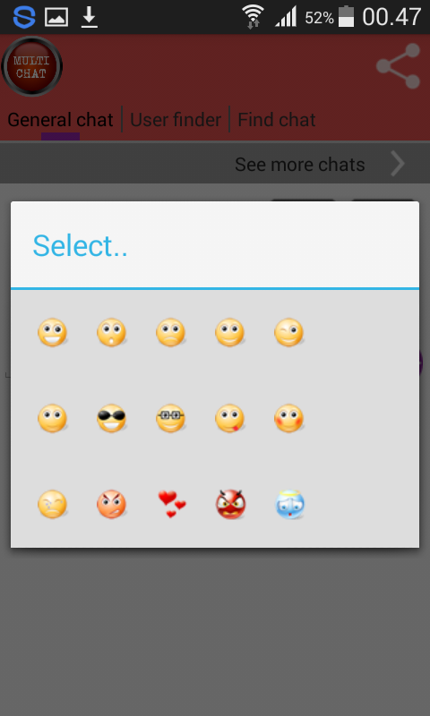The width and height of the screenshot is (430, 716).
Task: Select the big grin smiley emoji
Action: pos(53,332)
